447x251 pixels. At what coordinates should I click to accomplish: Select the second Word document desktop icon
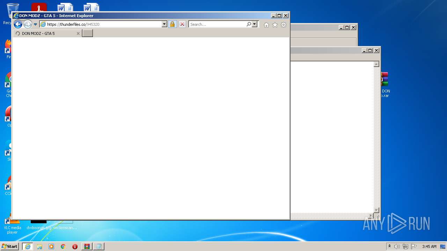(91, 7)
